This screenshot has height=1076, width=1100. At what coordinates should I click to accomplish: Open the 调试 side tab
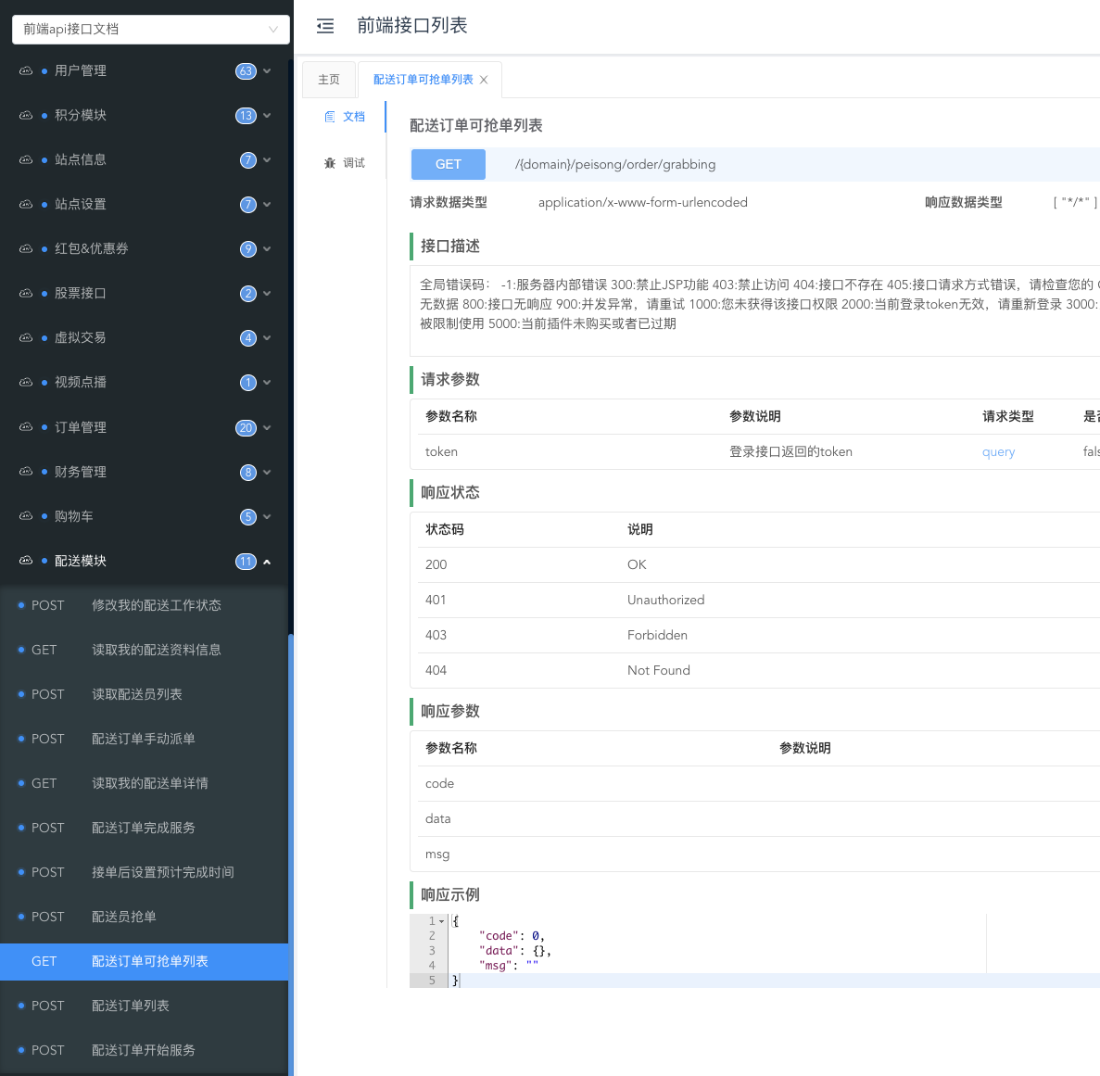[345, 163]
